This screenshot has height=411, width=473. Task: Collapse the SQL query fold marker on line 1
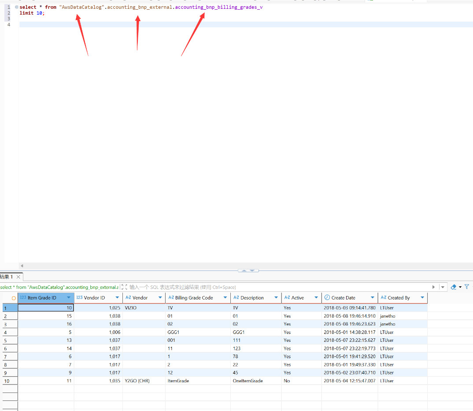click(x=17, y=7)
